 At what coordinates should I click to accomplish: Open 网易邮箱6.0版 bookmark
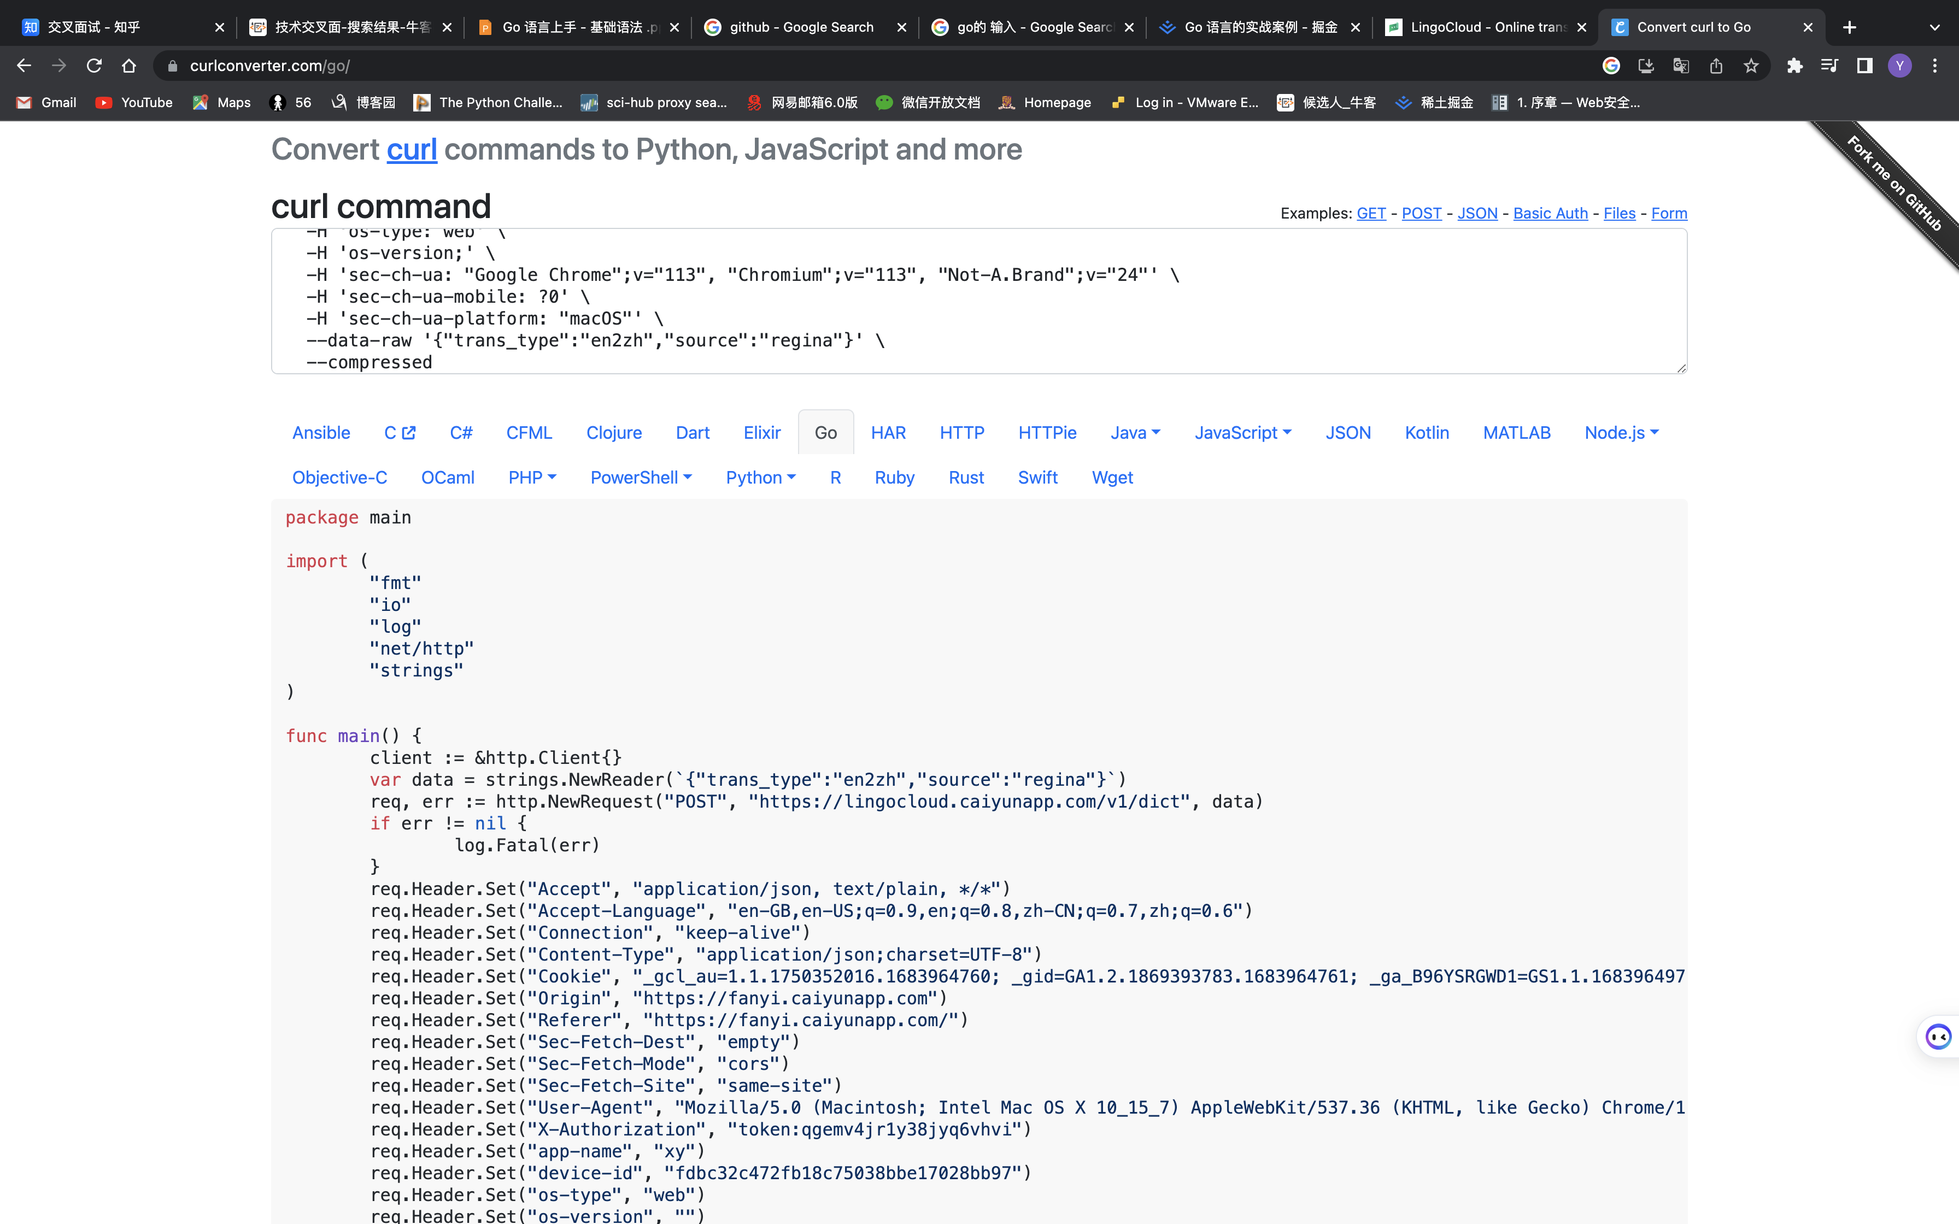pos(802,103)
